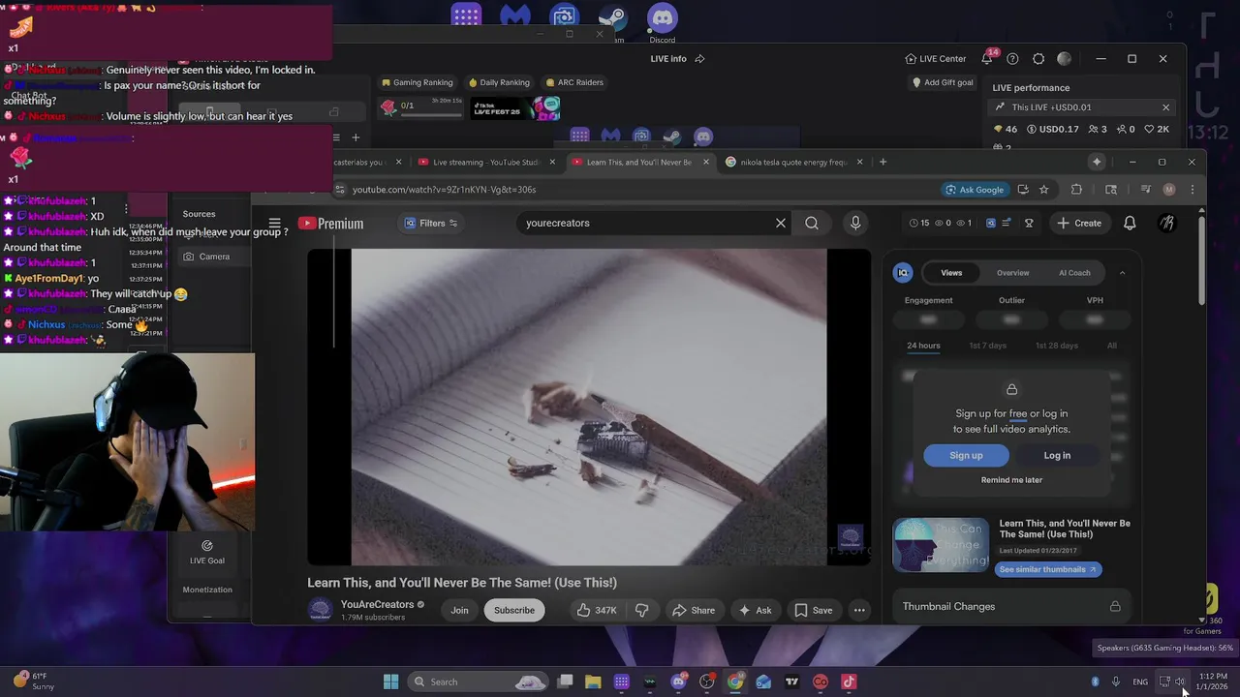
Task: Click the video player frame
Action: tap(589, 407)
